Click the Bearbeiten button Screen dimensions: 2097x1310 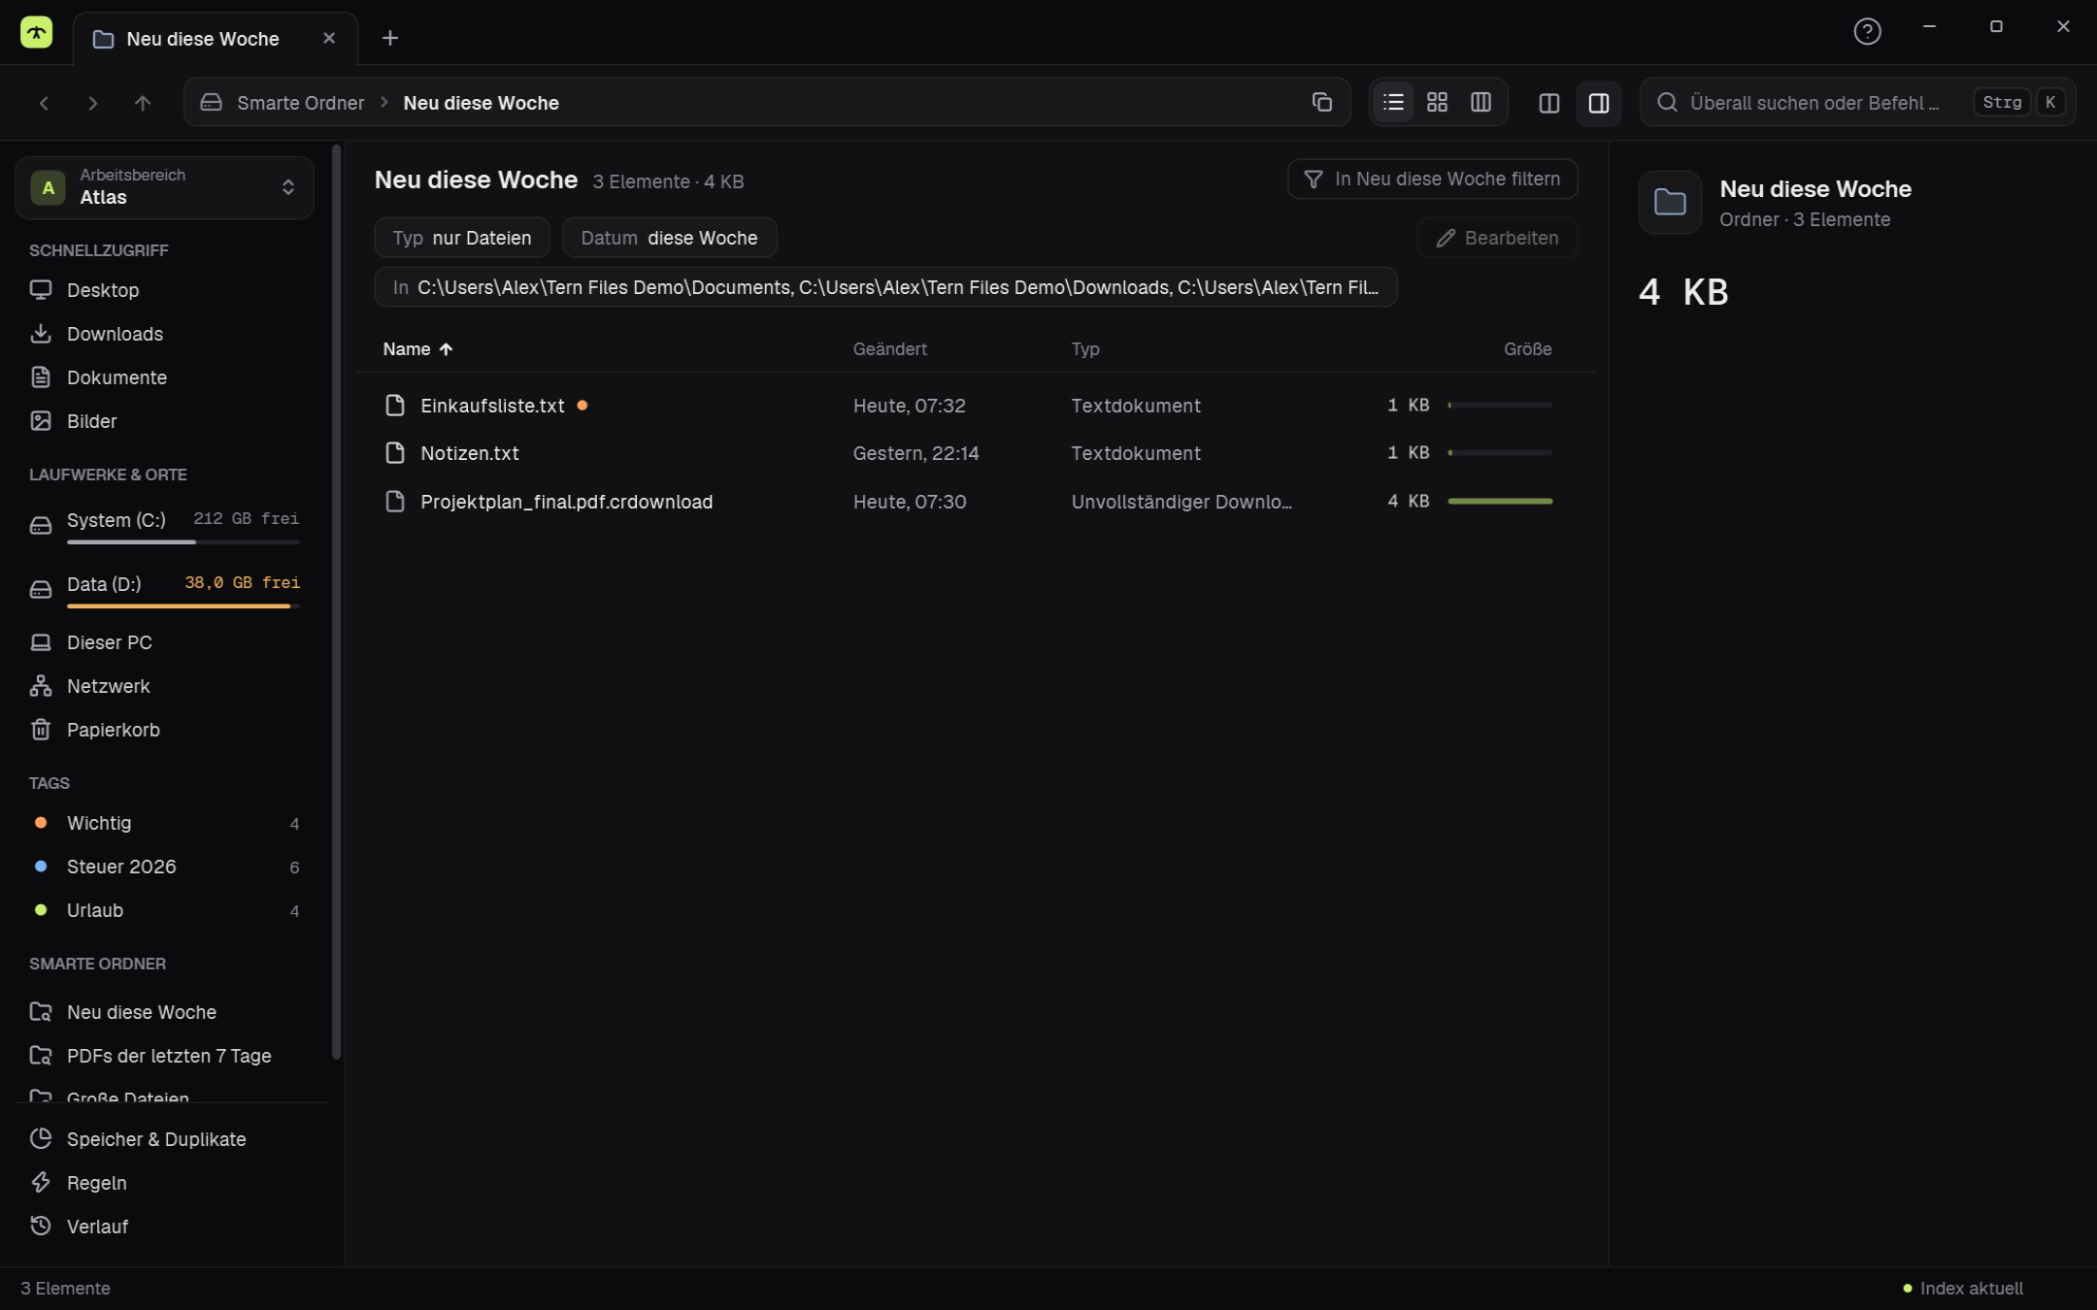click(1497, 238)
